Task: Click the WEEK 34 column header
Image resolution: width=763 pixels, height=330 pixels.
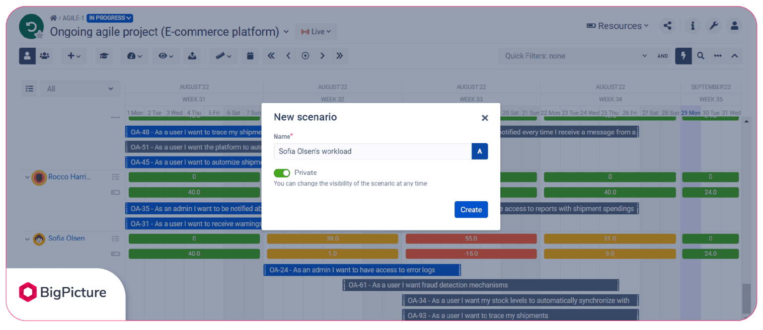Action: 610,99
